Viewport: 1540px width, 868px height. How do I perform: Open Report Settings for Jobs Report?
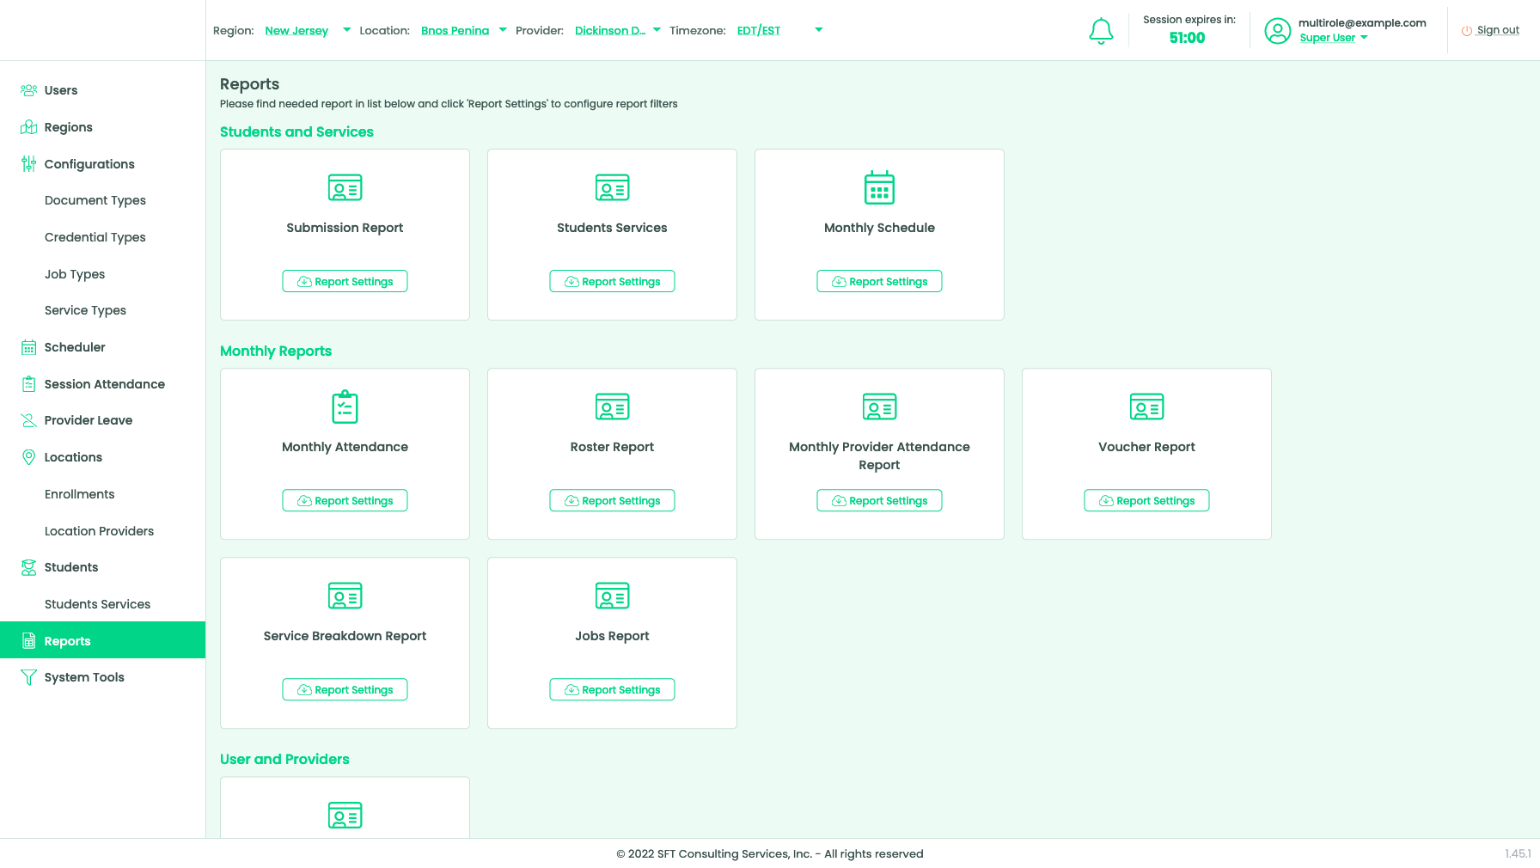click(x=612, y=689)
